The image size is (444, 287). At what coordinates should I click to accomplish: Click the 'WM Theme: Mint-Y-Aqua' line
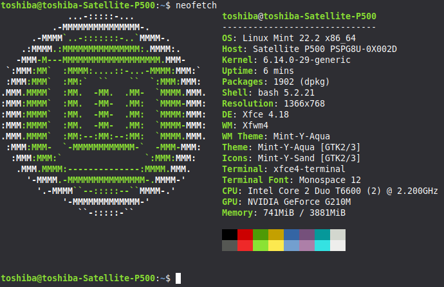click(276, 137)
